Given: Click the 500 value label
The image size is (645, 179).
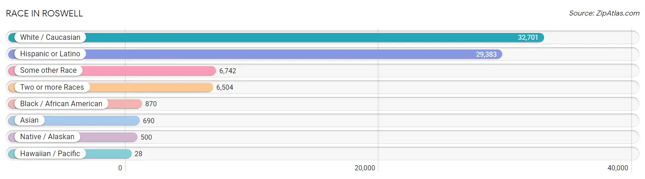Looking at the screenshot, I should coord(146,137).
